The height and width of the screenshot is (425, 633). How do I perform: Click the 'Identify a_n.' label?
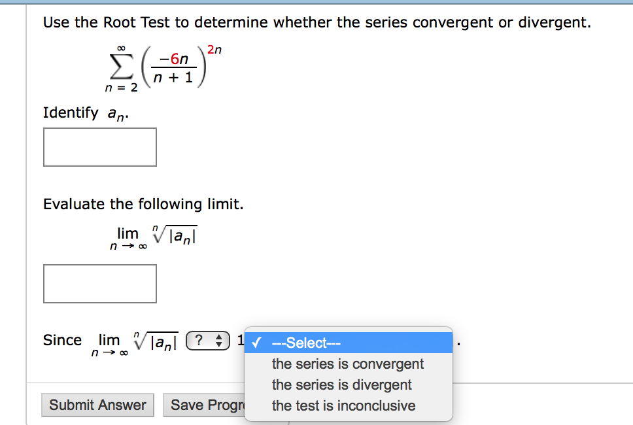pyautogui.click(x=86, y=113)
